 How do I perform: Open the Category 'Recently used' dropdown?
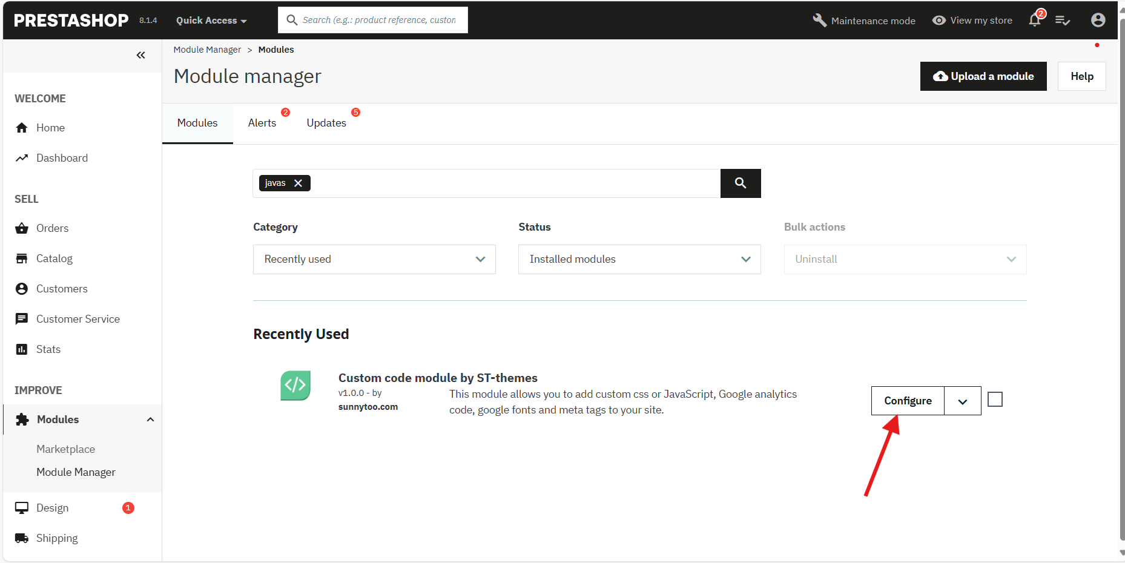point(374,259)
